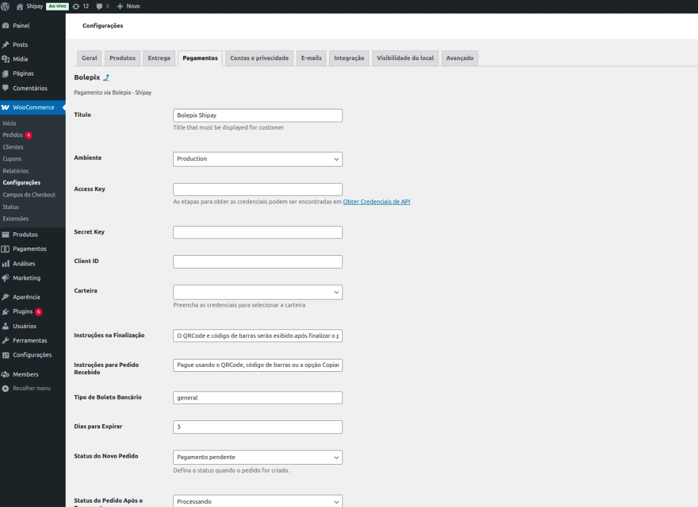The width and height of the screenshot is (698, 507).
Task: Click the return arrow beside Bolepix heading
Action: [x=106, y=77]
